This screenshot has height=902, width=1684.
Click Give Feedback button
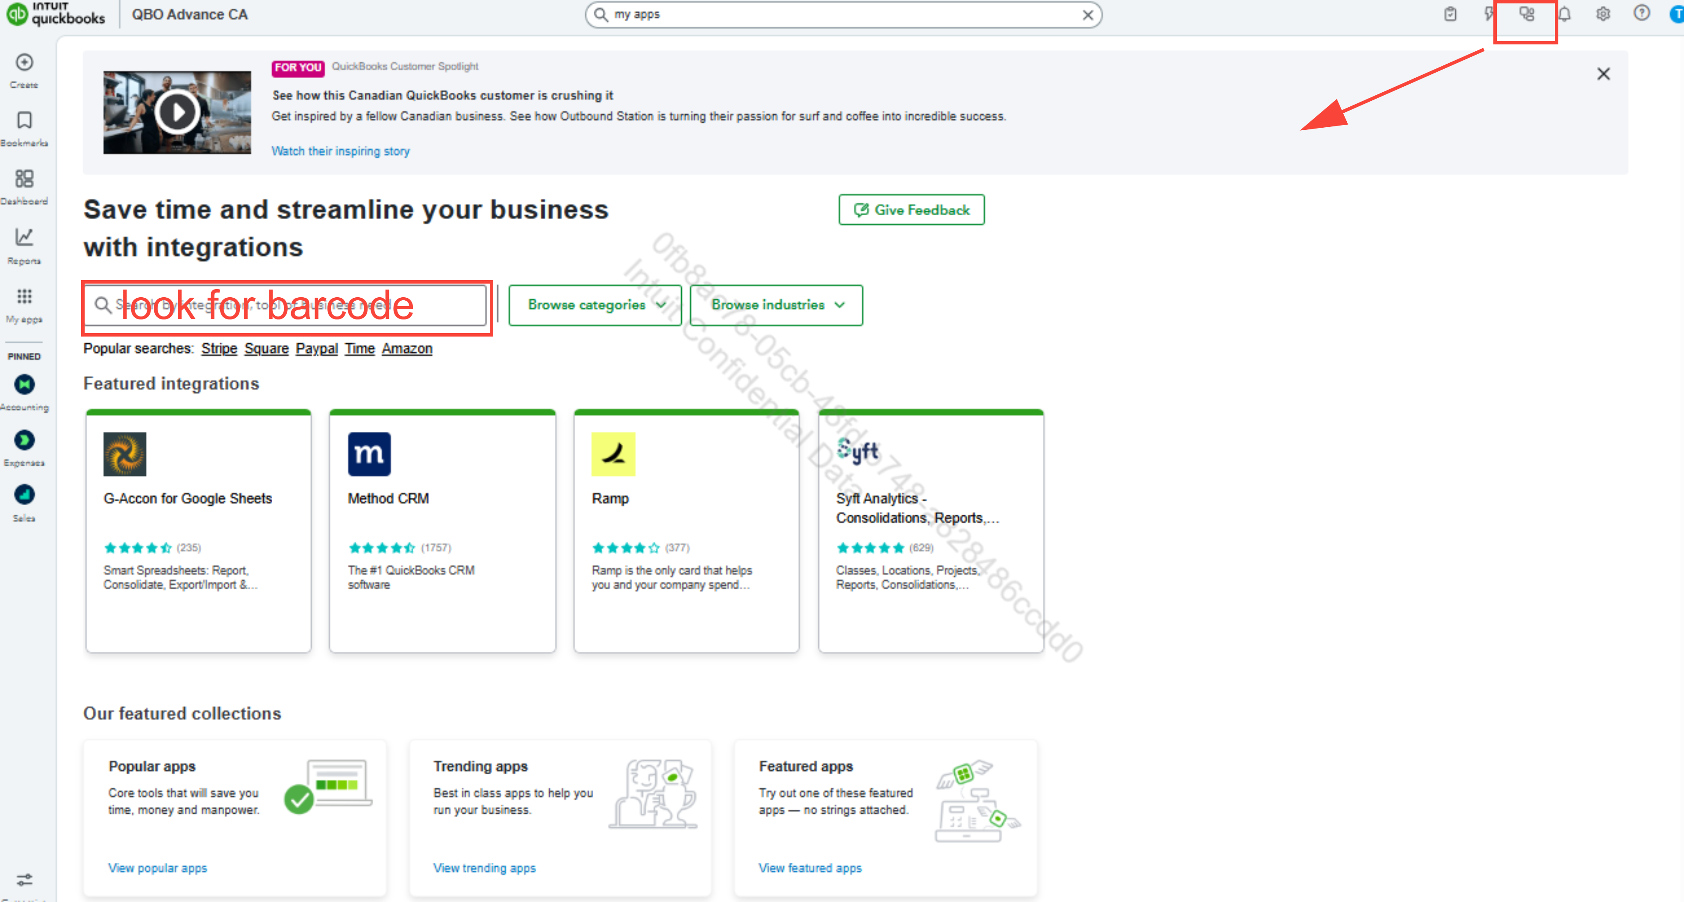coord(911,210)
